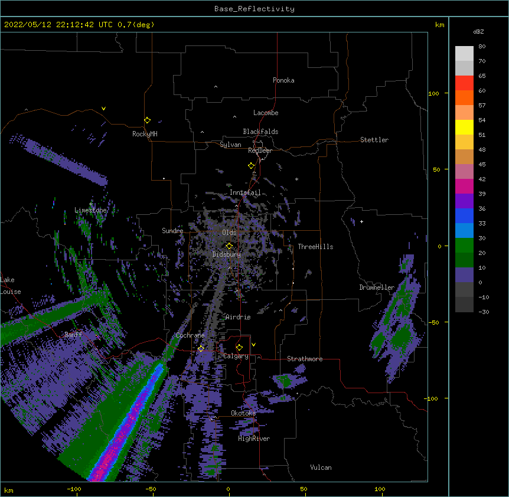Click the yellow station marker above Calgary
Screen dimensions: 509x497
click(x=239, y=348)
